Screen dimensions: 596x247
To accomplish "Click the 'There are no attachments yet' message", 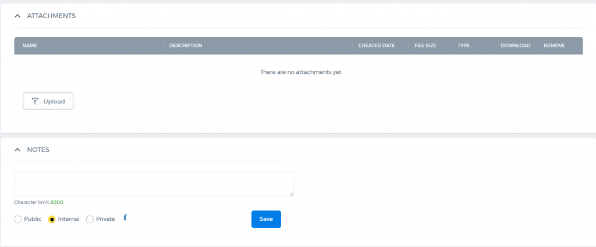I will 300,72.
